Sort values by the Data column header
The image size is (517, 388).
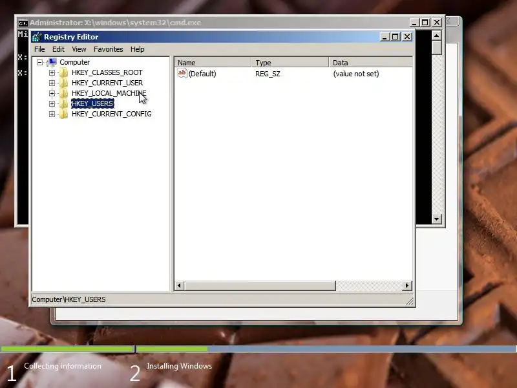[x=370, y=62]
